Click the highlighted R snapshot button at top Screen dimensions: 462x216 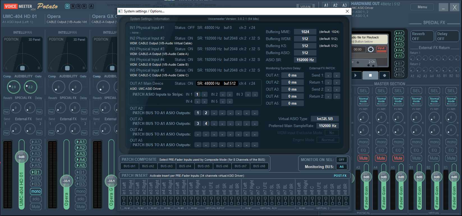click(67, 6)
